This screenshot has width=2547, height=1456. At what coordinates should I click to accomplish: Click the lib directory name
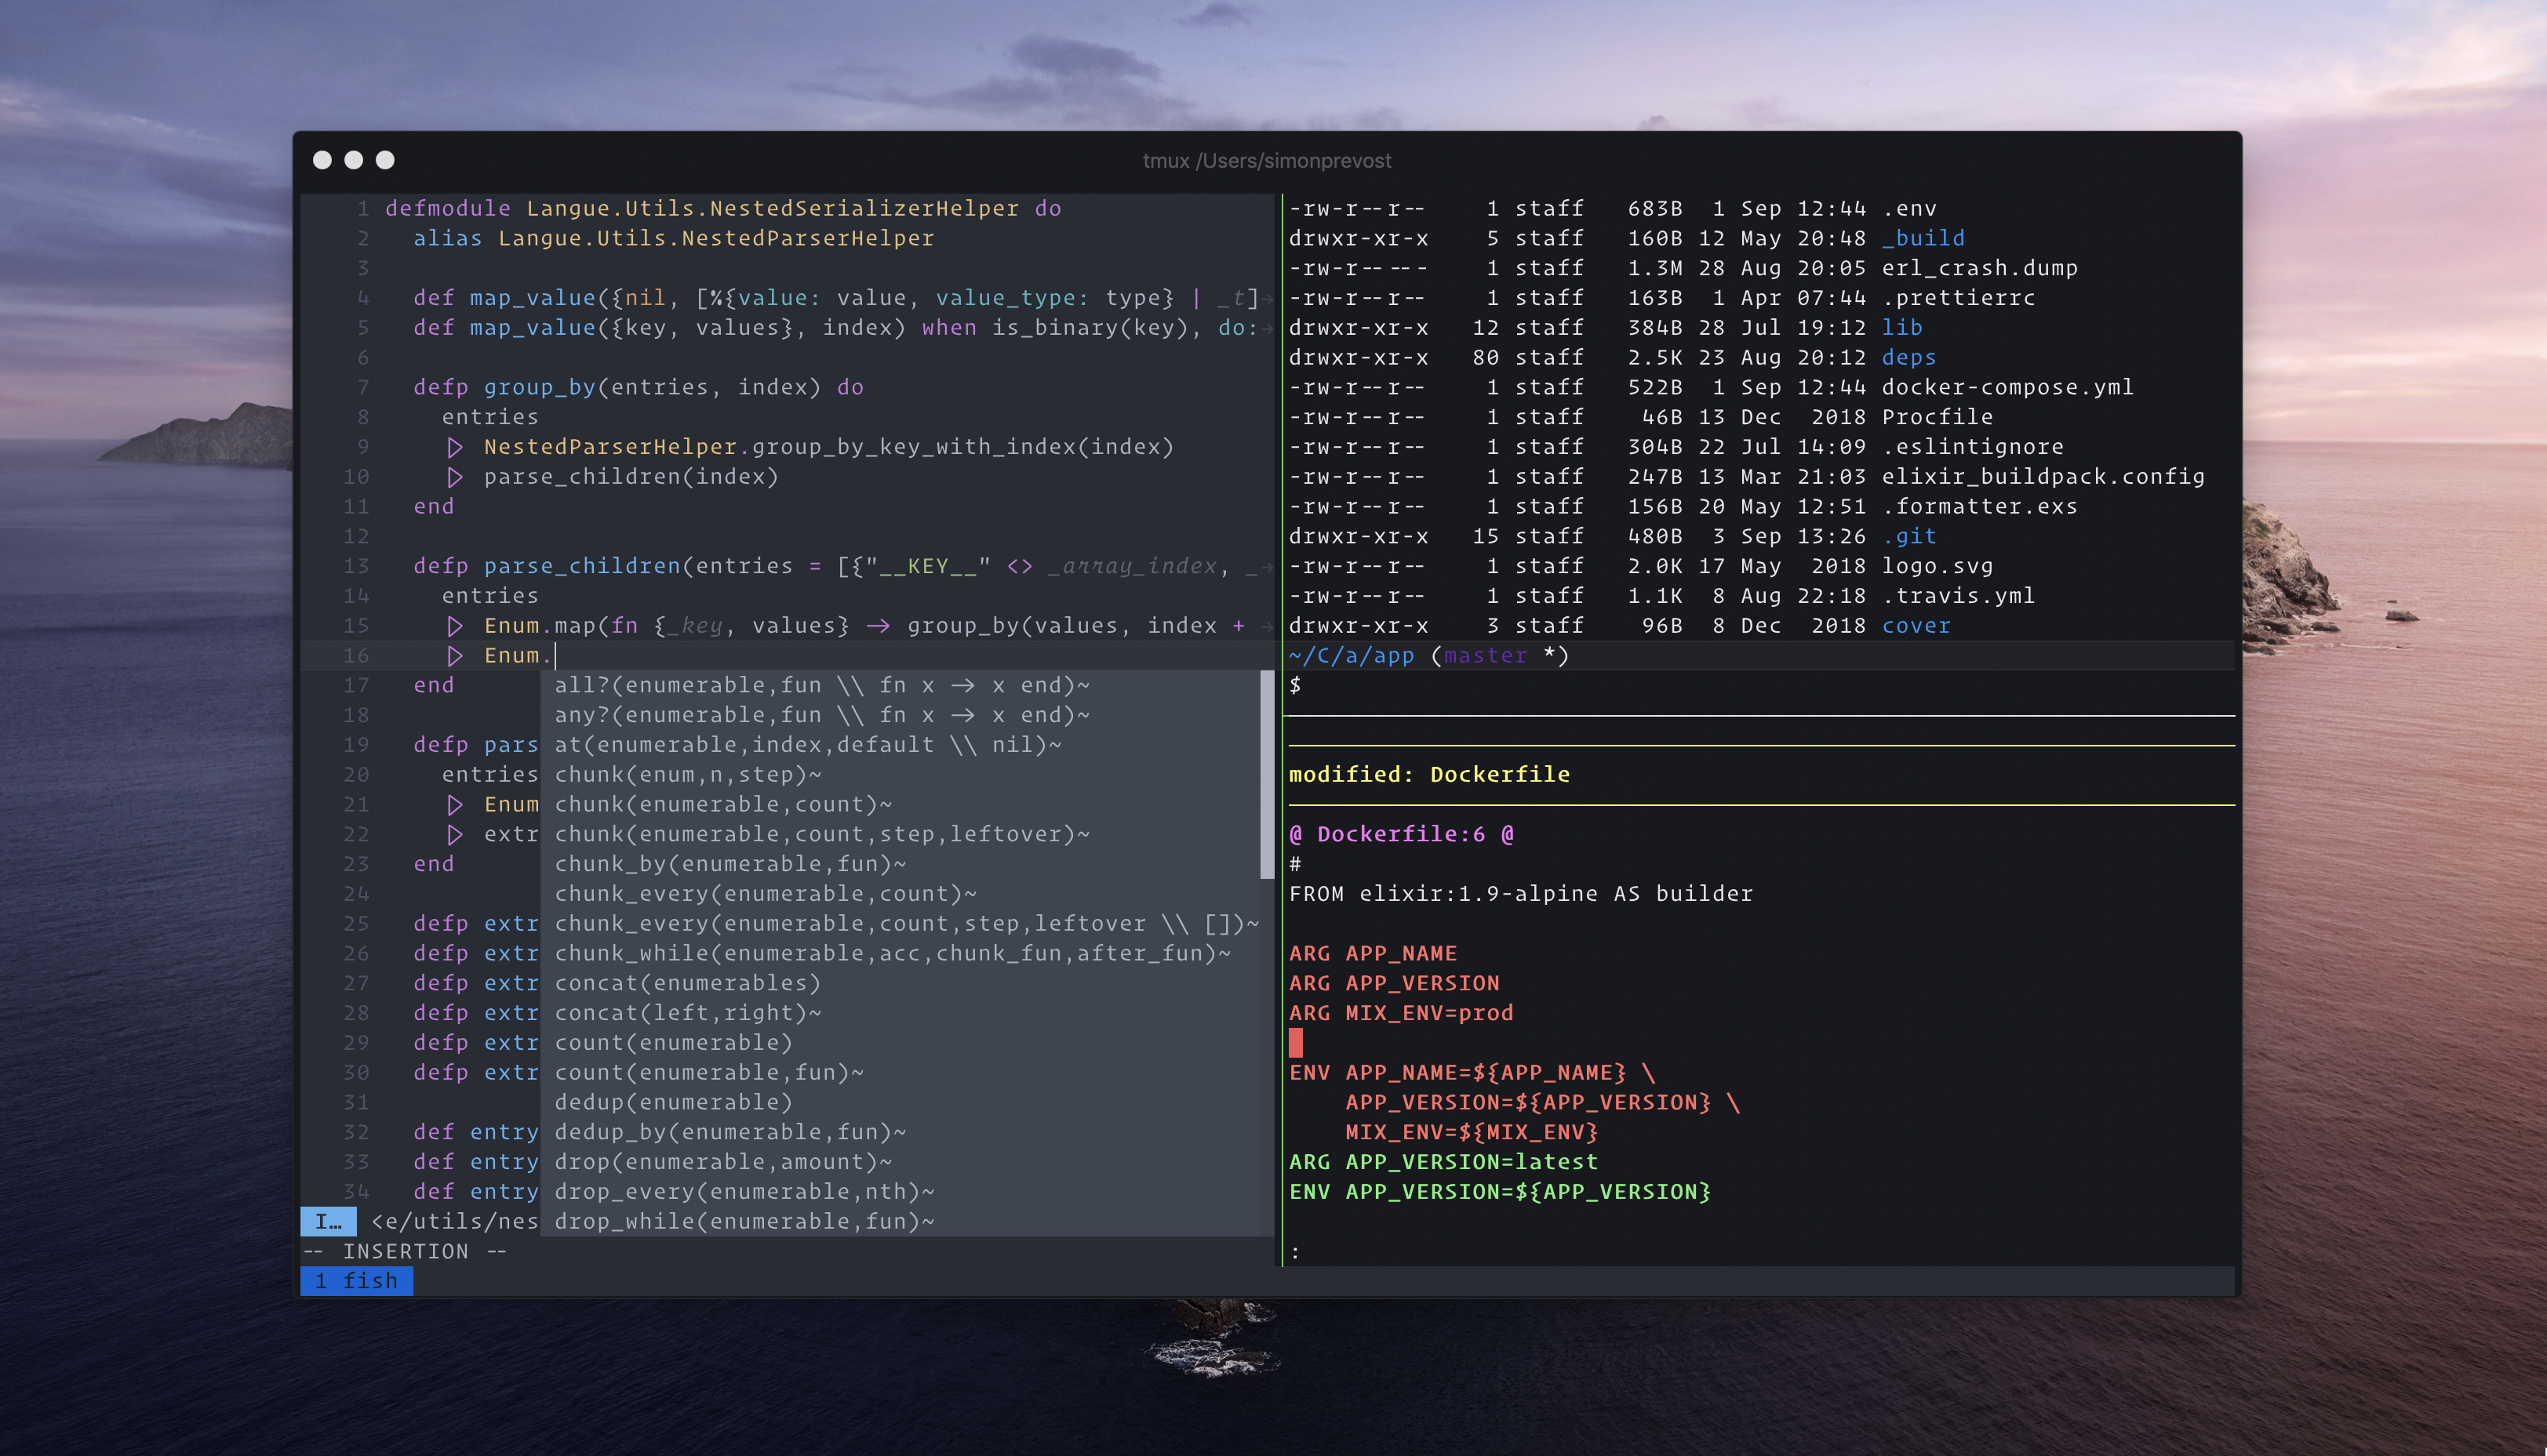[x=1901, y=328]
